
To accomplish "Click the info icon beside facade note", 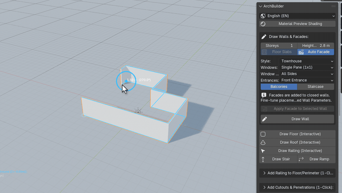I will tap(264, 95).
